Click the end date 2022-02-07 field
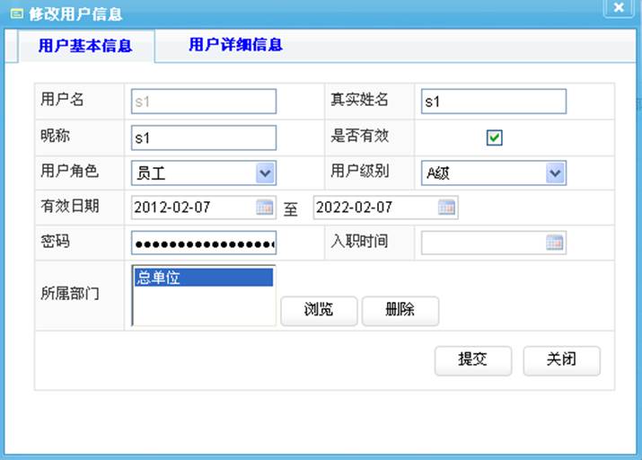This screenshot has width=642, height=460. point(374,208)
